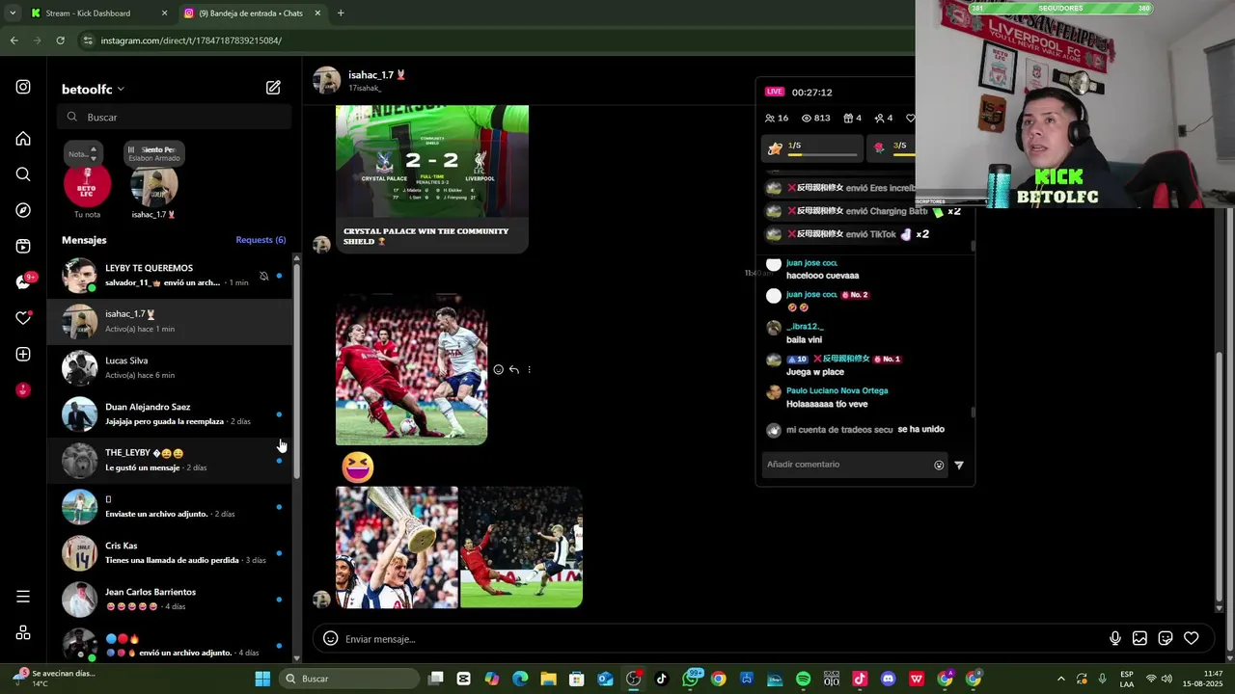Open the Search icon in Instagram sidebar
The image size is (1235, 694).
23,174
